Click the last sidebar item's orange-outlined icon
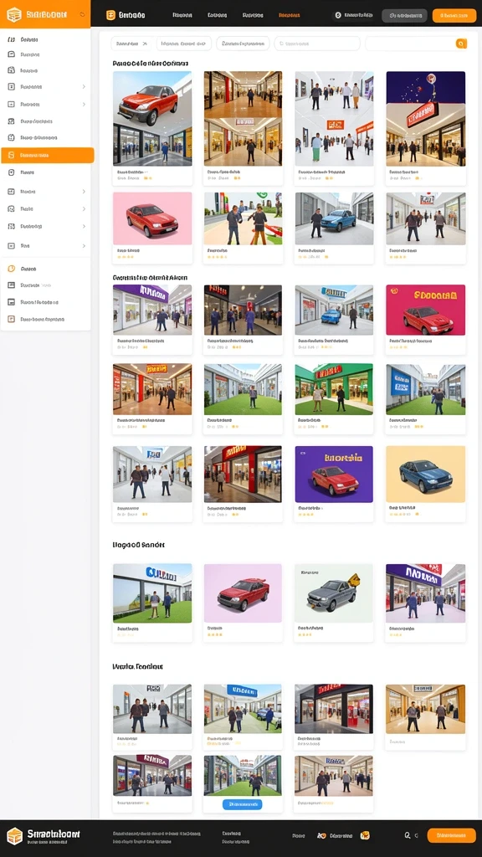Screen dimensions: 482x857 point(11,319)
